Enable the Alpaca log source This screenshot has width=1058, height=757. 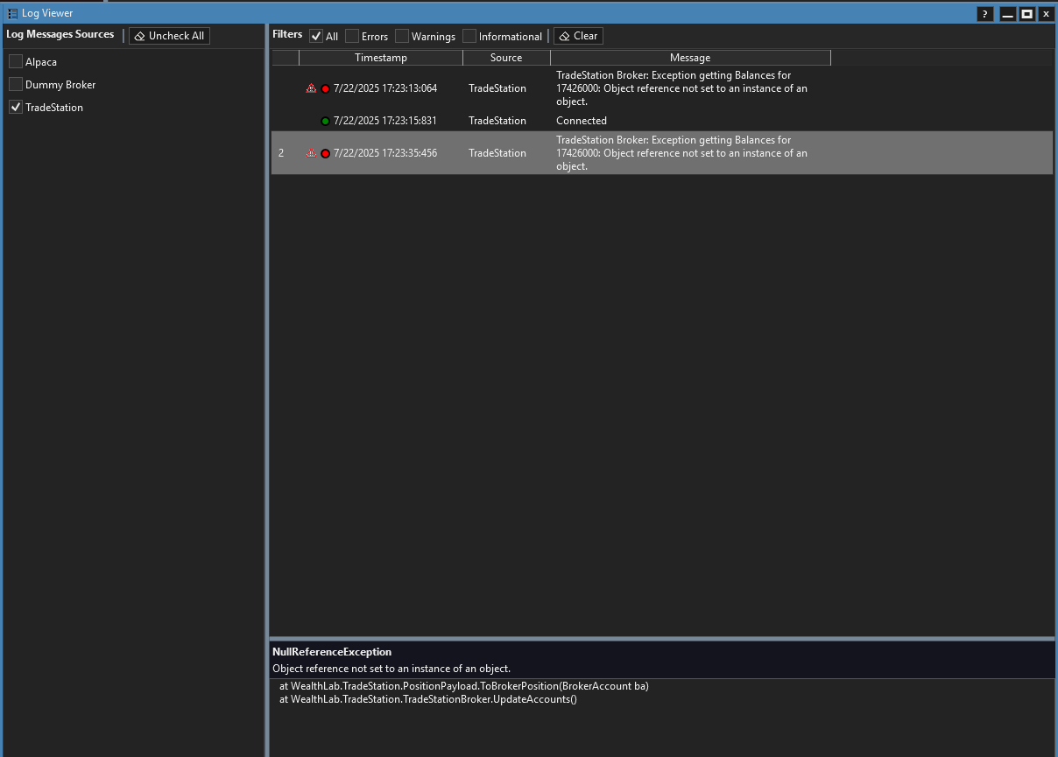pyautogui.click(x=16, y=61)
